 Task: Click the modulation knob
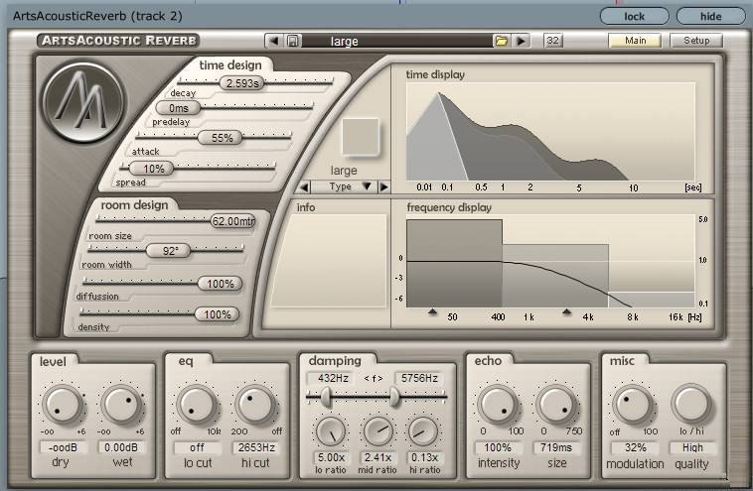633,405
